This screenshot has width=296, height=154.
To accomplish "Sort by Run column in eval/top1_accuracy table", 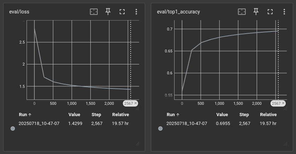I will [x=173, y=115].
